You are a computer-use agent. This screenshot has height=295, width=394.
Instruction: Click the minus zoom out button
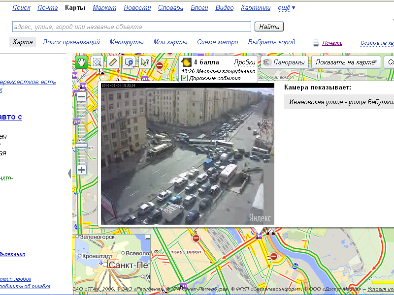(x=81, y=96)
